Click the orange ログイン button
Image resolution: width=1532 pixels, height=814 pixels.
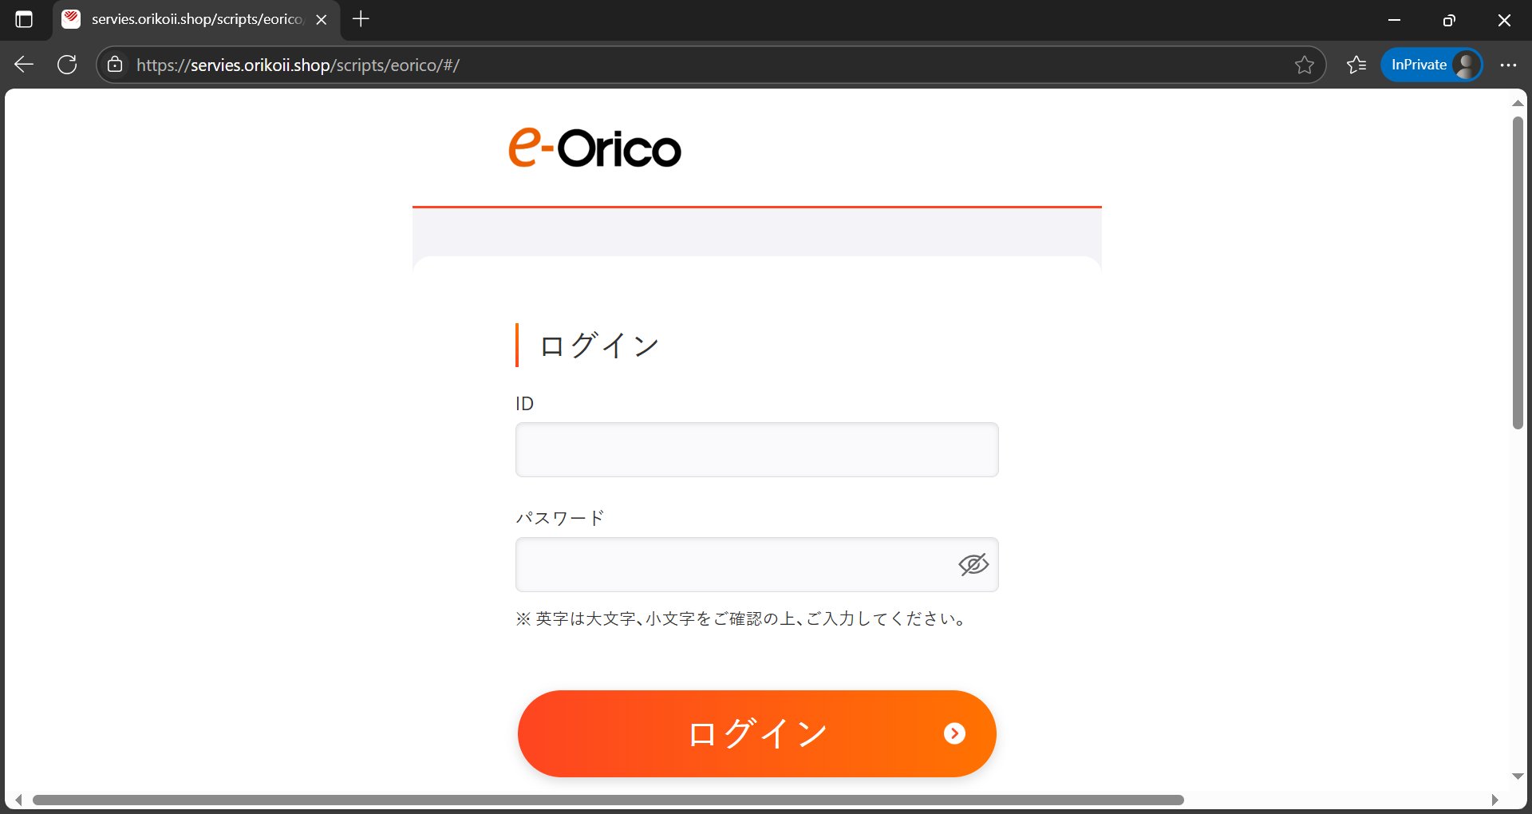click(x=756, y=733)
